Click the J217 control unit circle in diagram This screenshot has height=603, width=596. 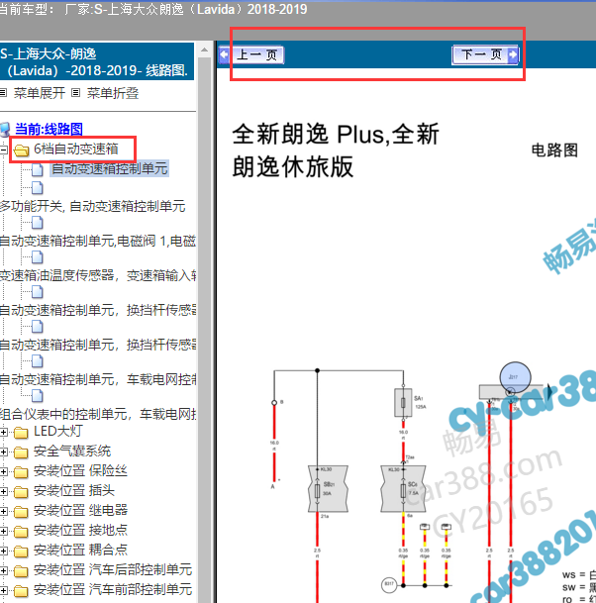(515, 377)
